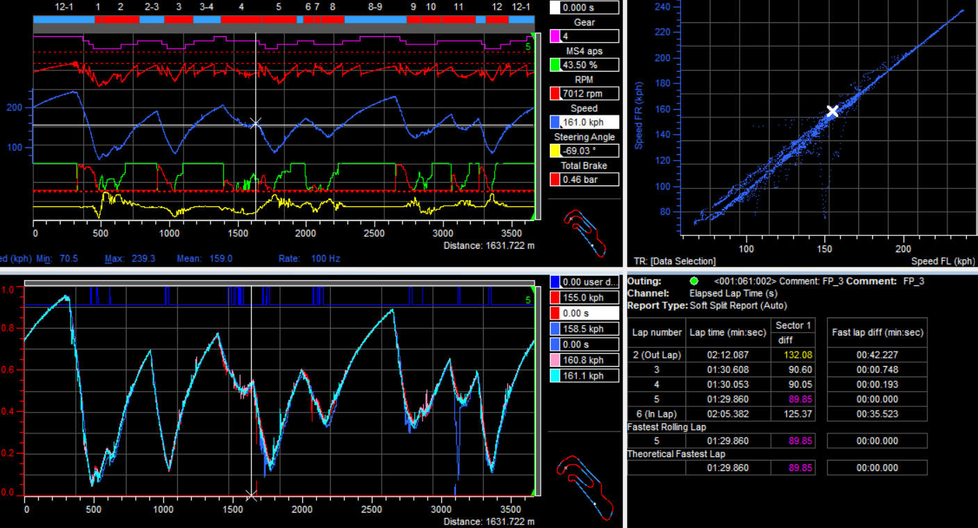Image resolution: width=978 pixels, height=528 pixels.
Task: Click the yellow Steering Angle color swatch
Action: coord(555,151)
